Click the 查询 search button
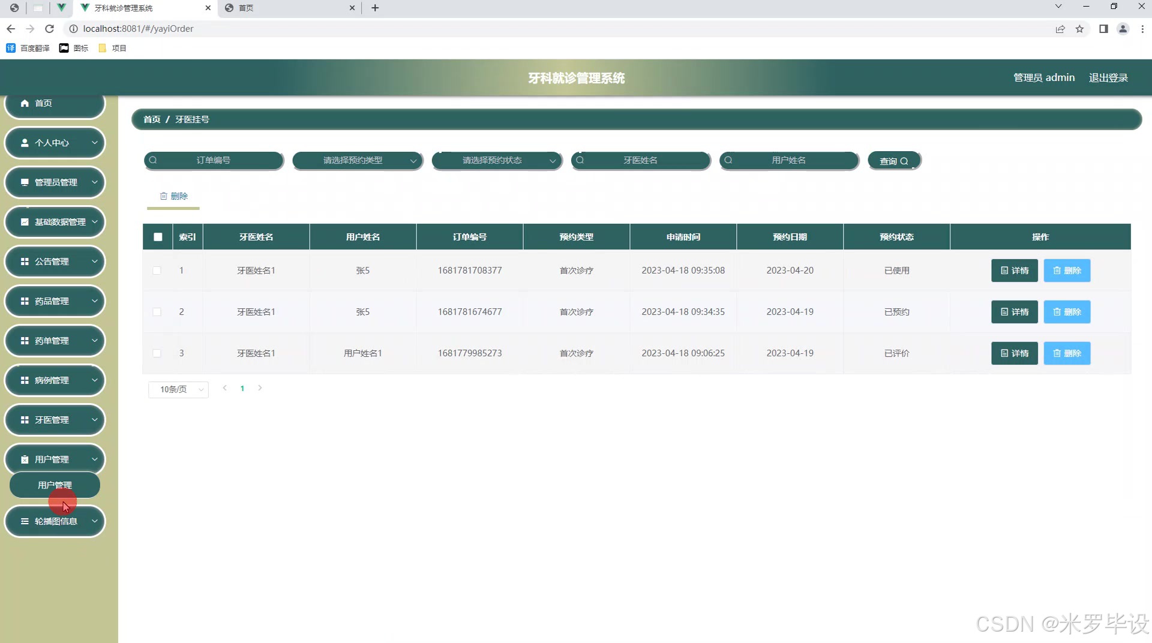1152x643 pixels. pyautogui.click(x=894, y=161)
